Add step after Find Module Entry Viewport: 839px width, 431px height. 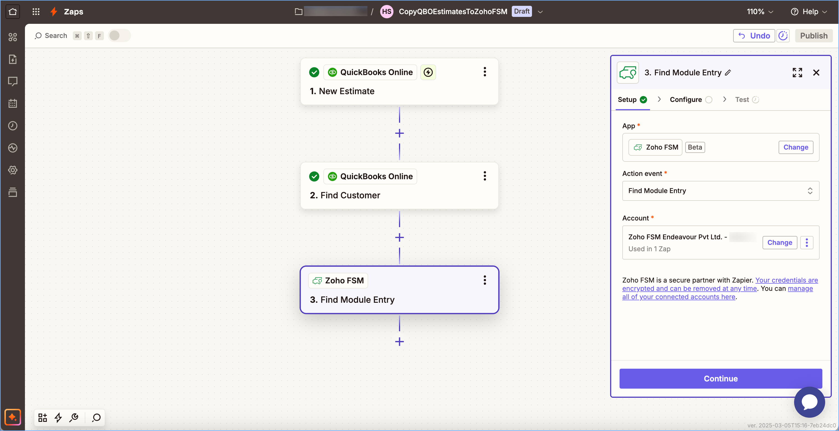pyautogui.click(x=399, y=342)
